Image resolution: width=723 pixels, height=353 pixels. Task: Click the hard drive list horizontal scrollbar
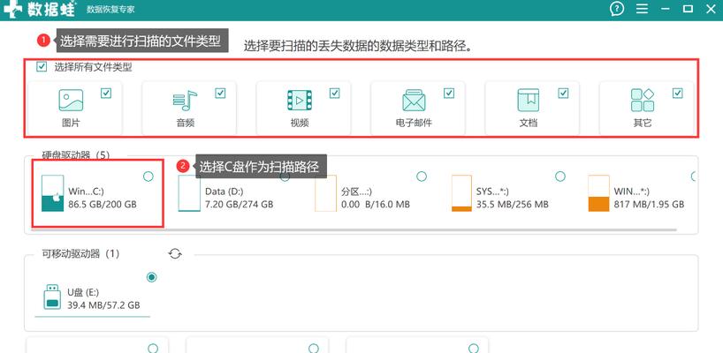pos(354,229)
